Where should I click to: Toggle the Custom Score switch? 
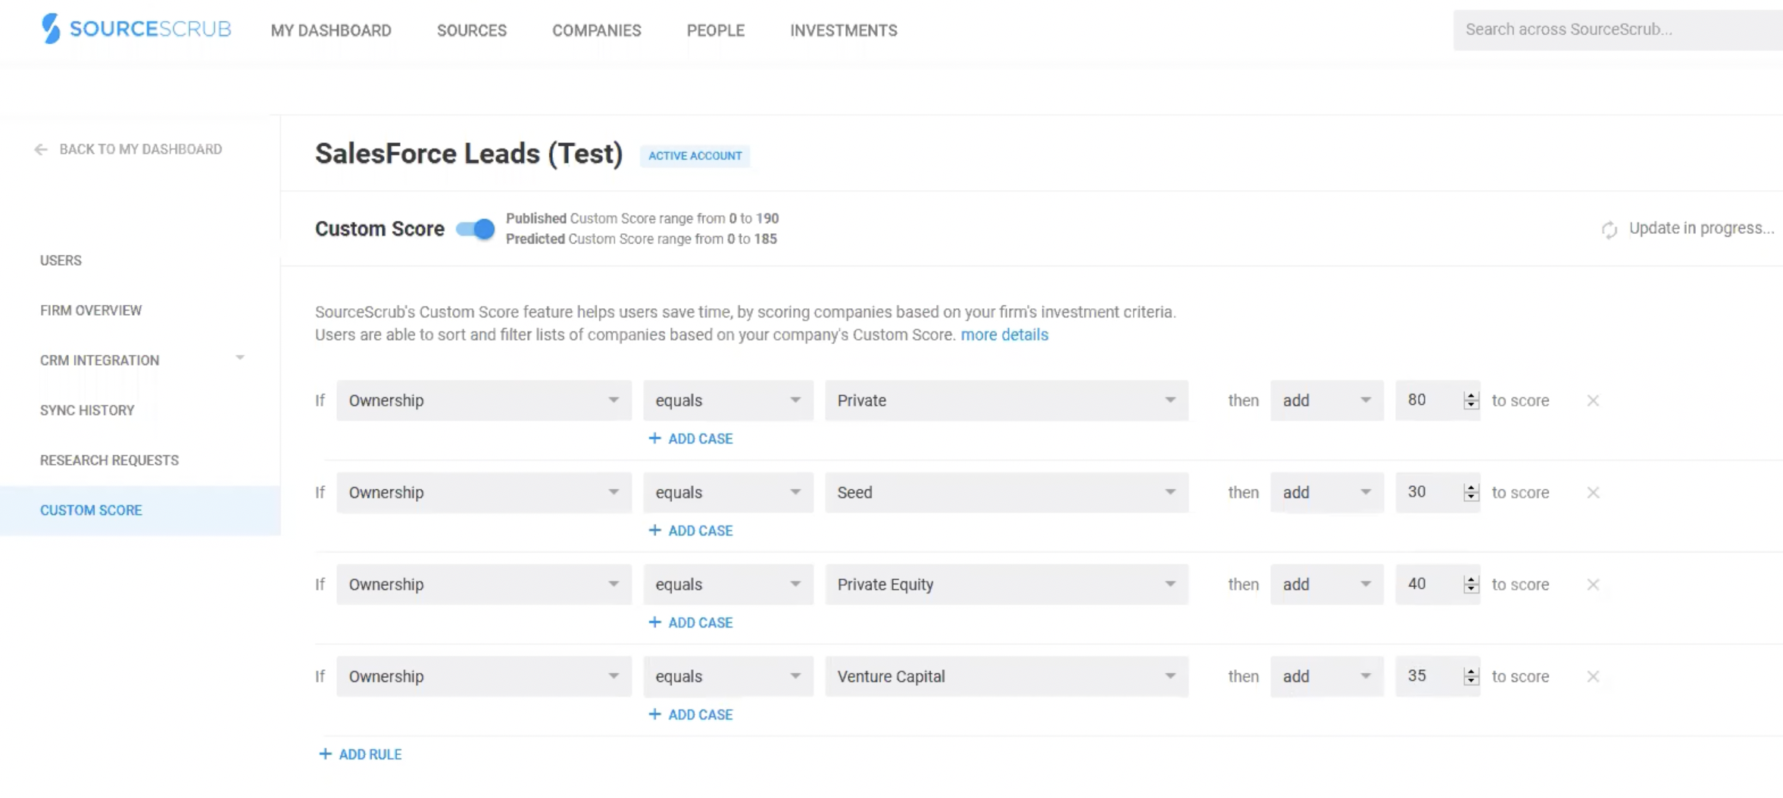tap(476, 229)
